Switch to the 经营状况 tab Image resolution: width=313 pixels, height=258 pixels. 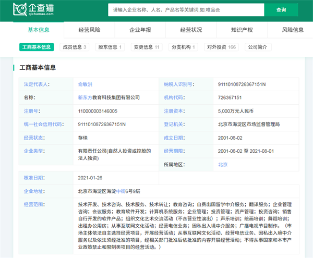coord(191,30)
